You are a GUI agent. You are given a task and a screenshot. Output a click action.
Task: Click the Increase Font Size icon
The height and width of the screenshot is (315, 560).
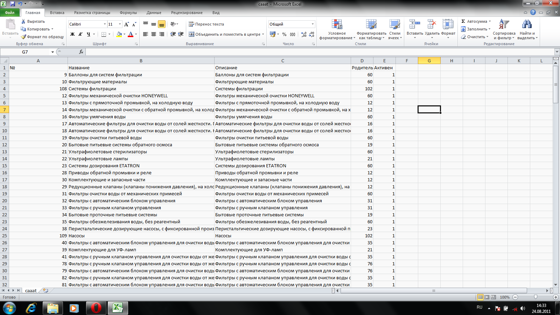click(x=126, y=24)
